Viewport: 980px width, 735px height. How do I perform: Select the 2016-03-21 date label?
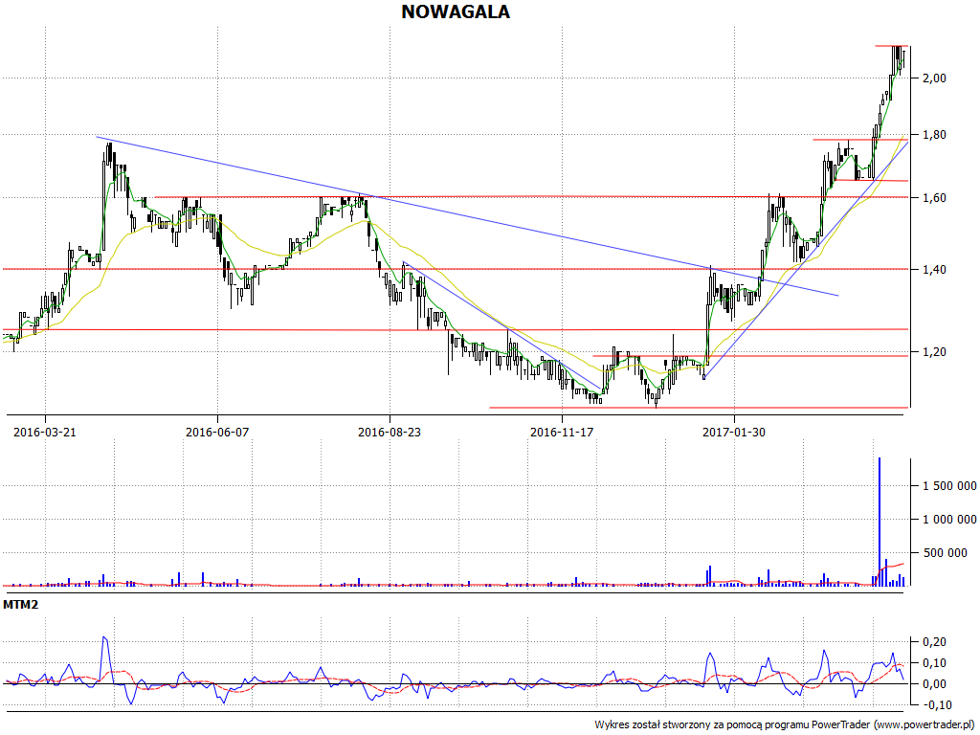pyautogui.click(x=45, y=432)
